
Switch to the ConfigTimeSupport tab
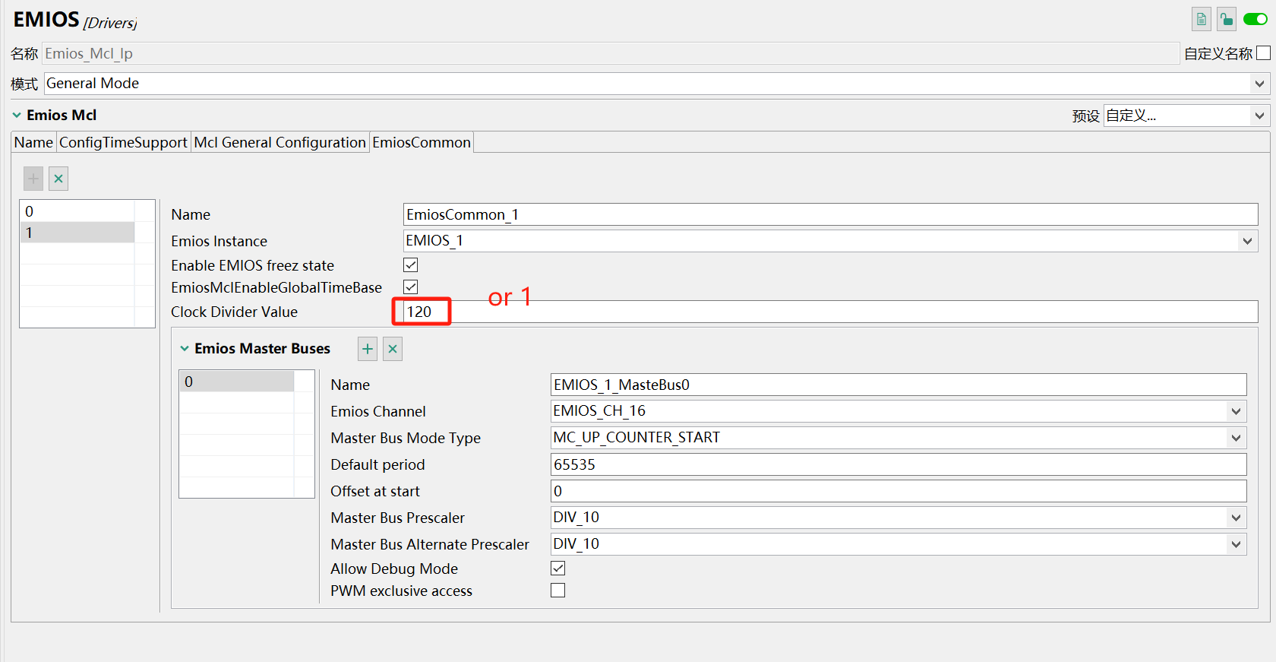click(x=123, y=143)
